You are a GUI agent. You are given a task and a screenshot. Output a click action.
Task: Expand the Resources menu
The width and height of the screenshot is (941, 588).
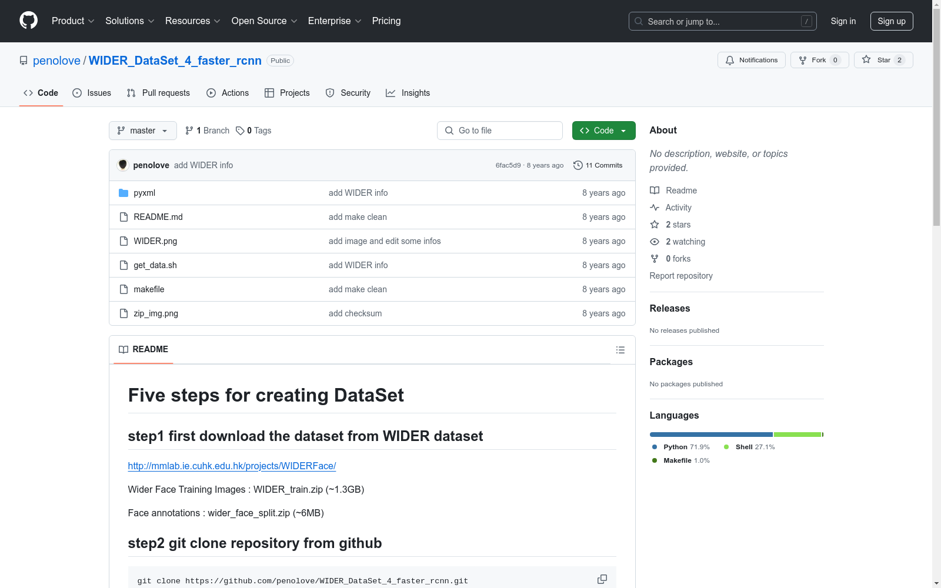click(x=193, y=21)
